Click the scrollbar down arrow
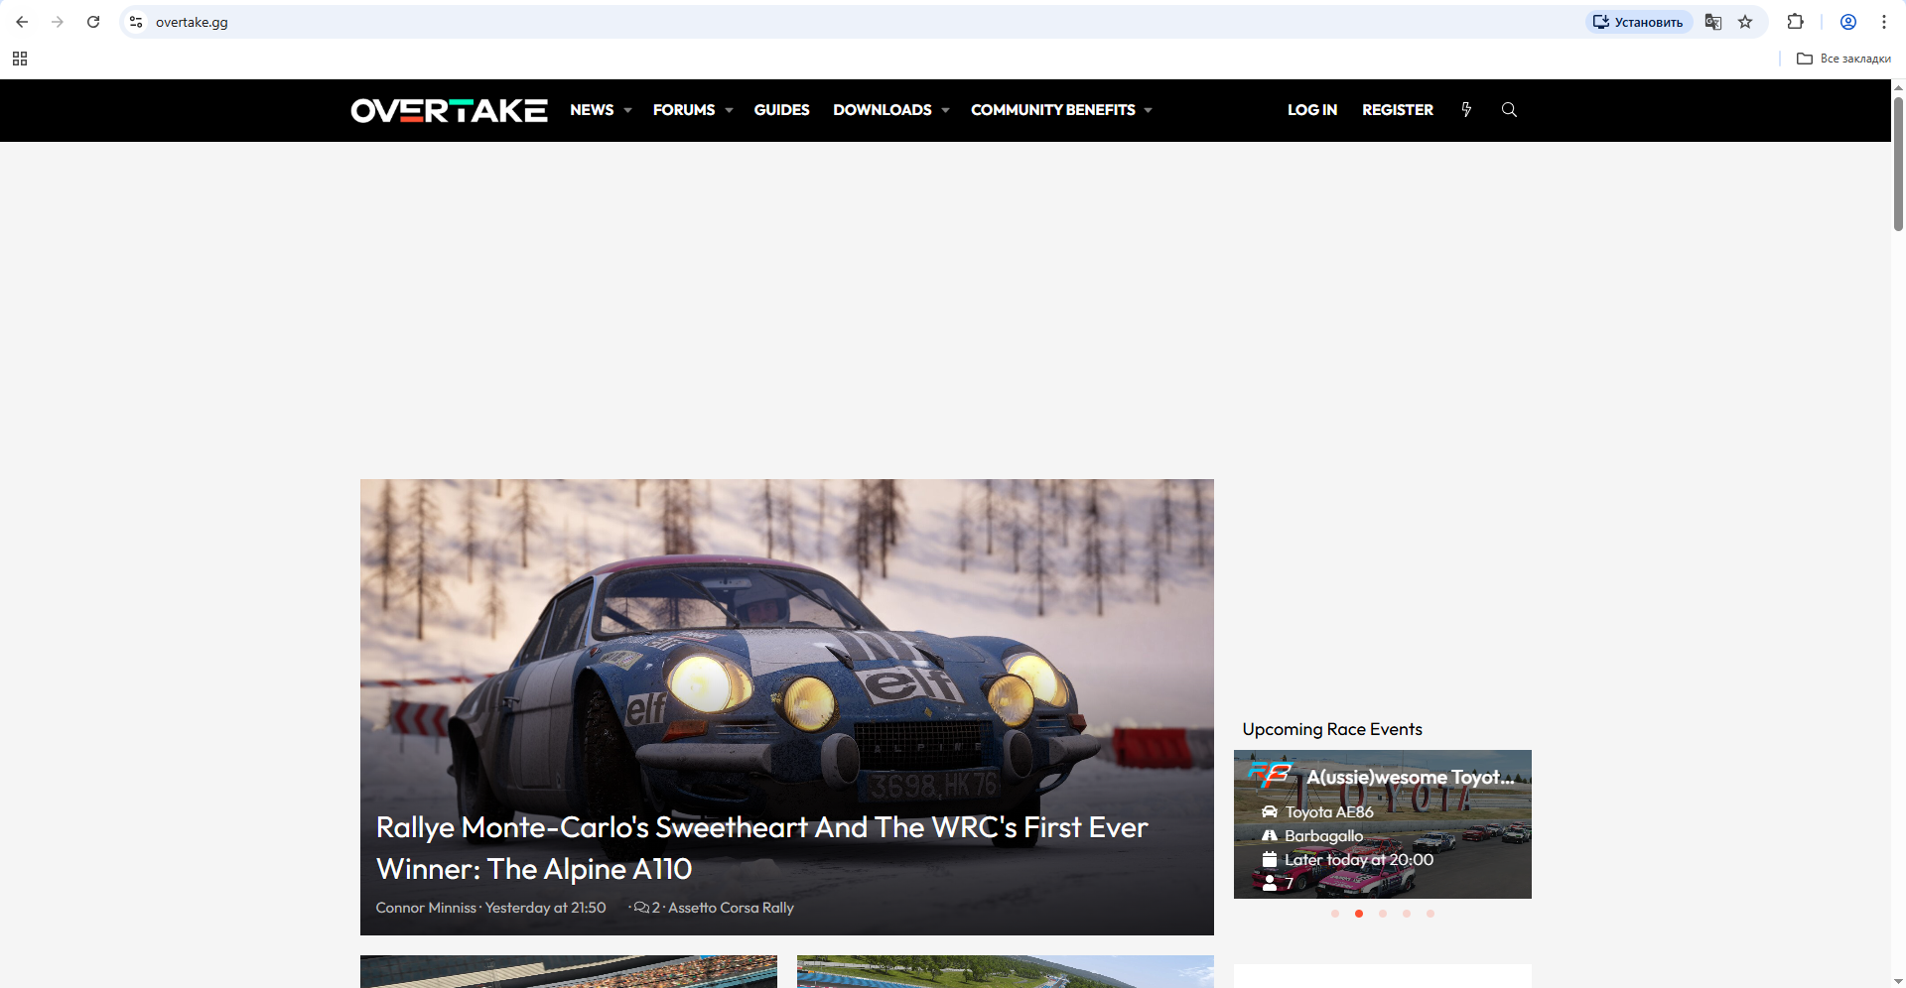The image size is (1906, 988). coord(1898,981)
